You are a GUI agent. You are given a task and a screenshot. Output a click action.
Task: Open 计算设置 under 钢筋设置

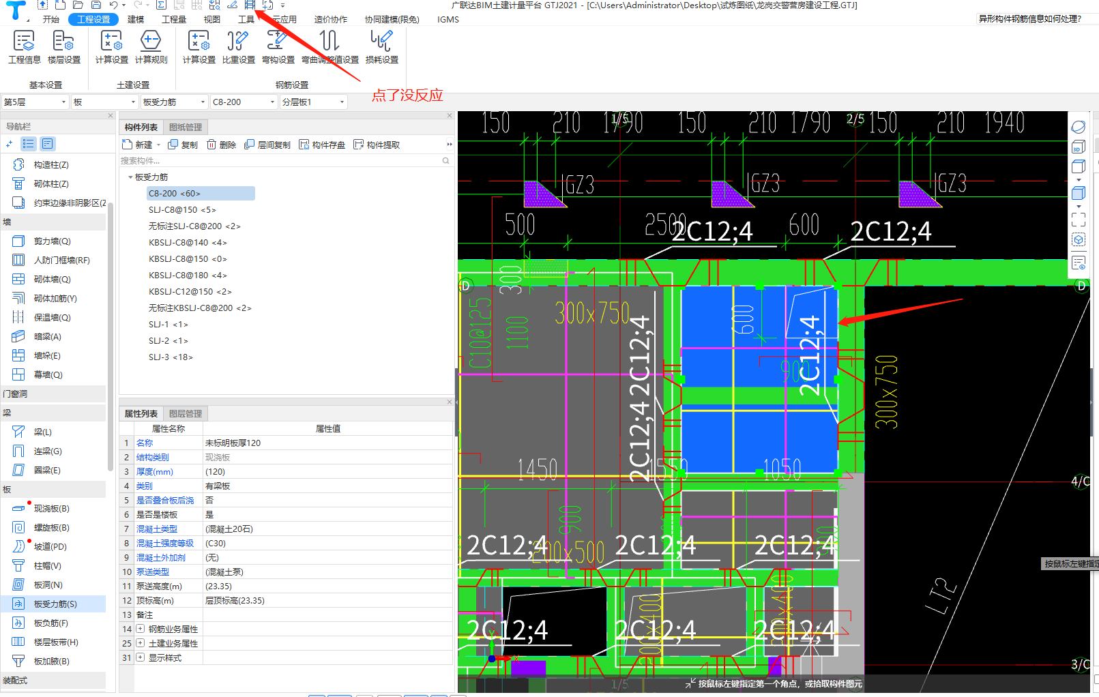tap(199, 47)
